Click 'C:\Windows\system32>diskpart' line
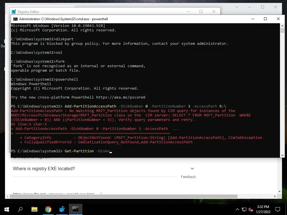Image resolution: width=287 pixels, height=215 pixels. [42, 39]
